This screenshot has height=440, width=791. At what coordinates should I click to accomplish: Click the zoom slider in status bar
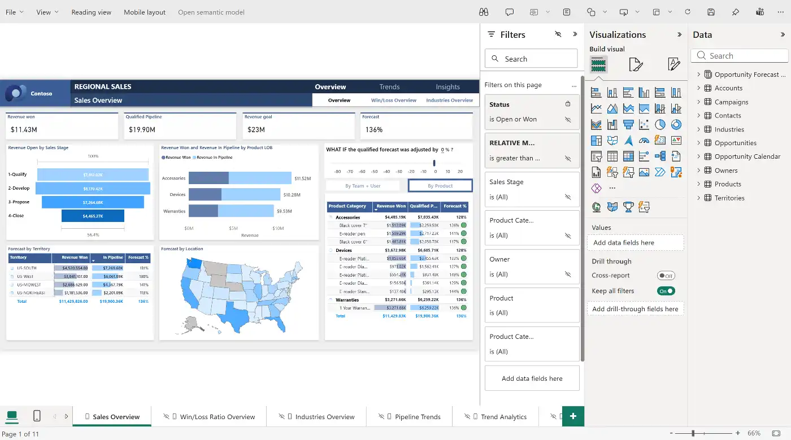693,433
